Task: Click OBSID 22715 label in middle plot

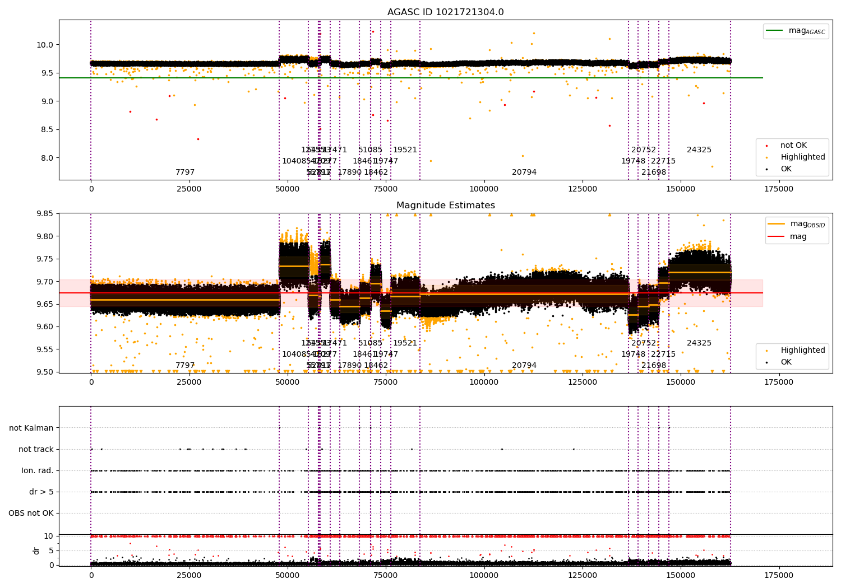Action: [663, 354]
